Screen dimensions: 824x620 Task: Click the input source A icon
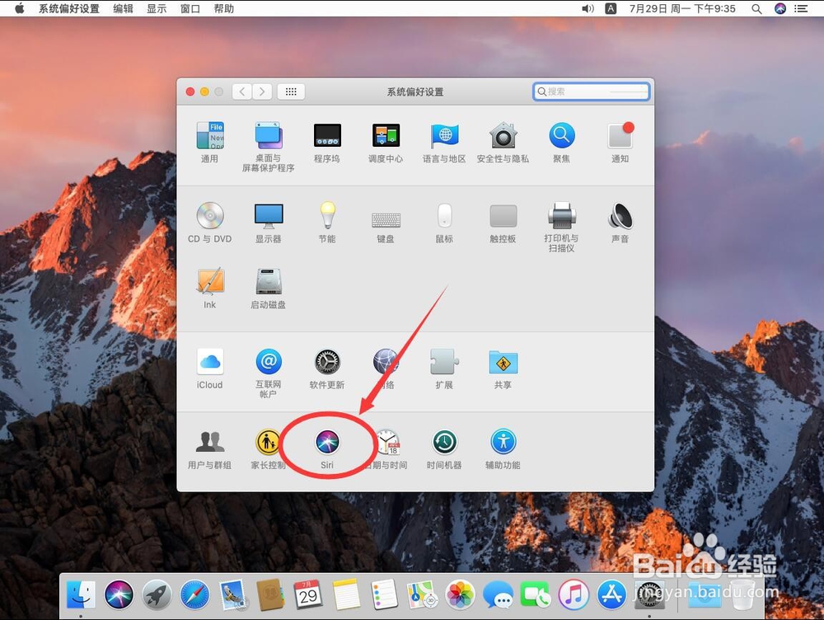point(611,8)
